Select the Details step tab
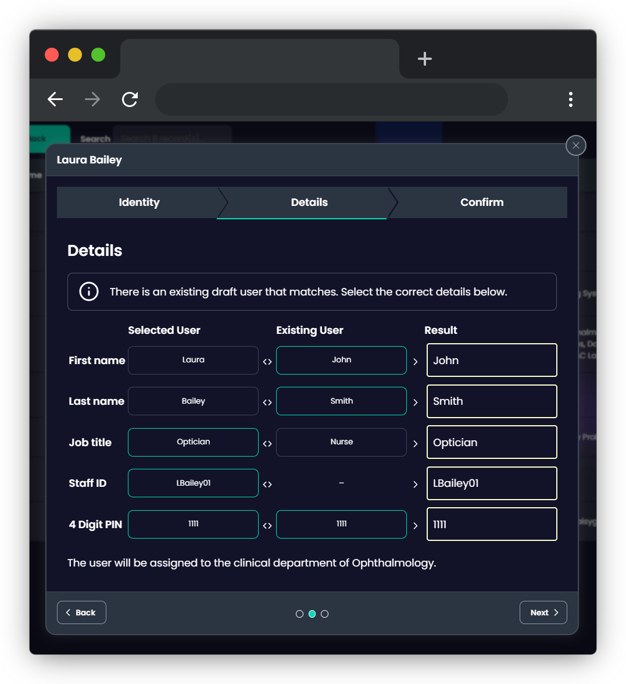626x684 pixels. point(309,202)
